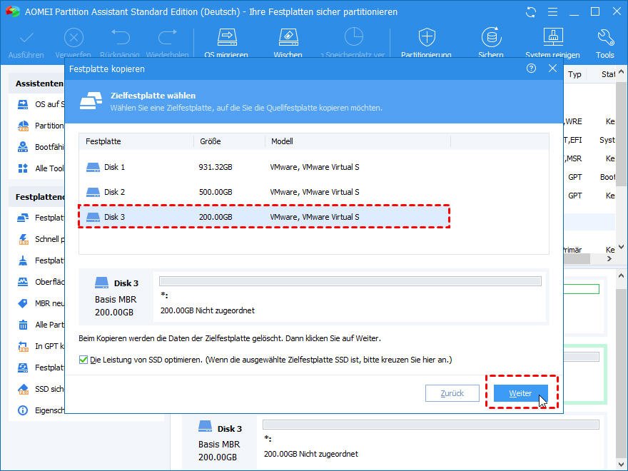Click the Festplatte column header
The image size is (628, 471).
pos(136,141)
